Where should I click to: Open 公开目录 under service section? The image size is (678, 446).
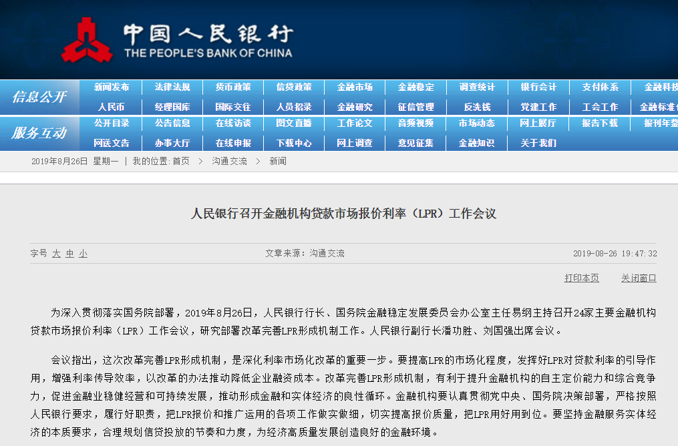tap(112, 123)
